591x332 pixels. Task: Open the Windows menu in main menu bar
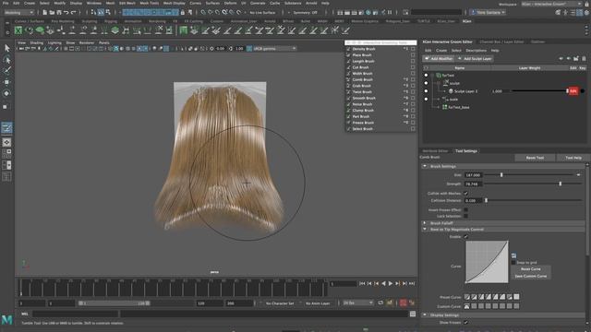pyautogui.click(x=94, y=3)
